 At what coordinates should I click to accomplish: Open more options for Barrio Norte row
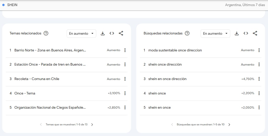pyautogui.click(x=125, y=50)
